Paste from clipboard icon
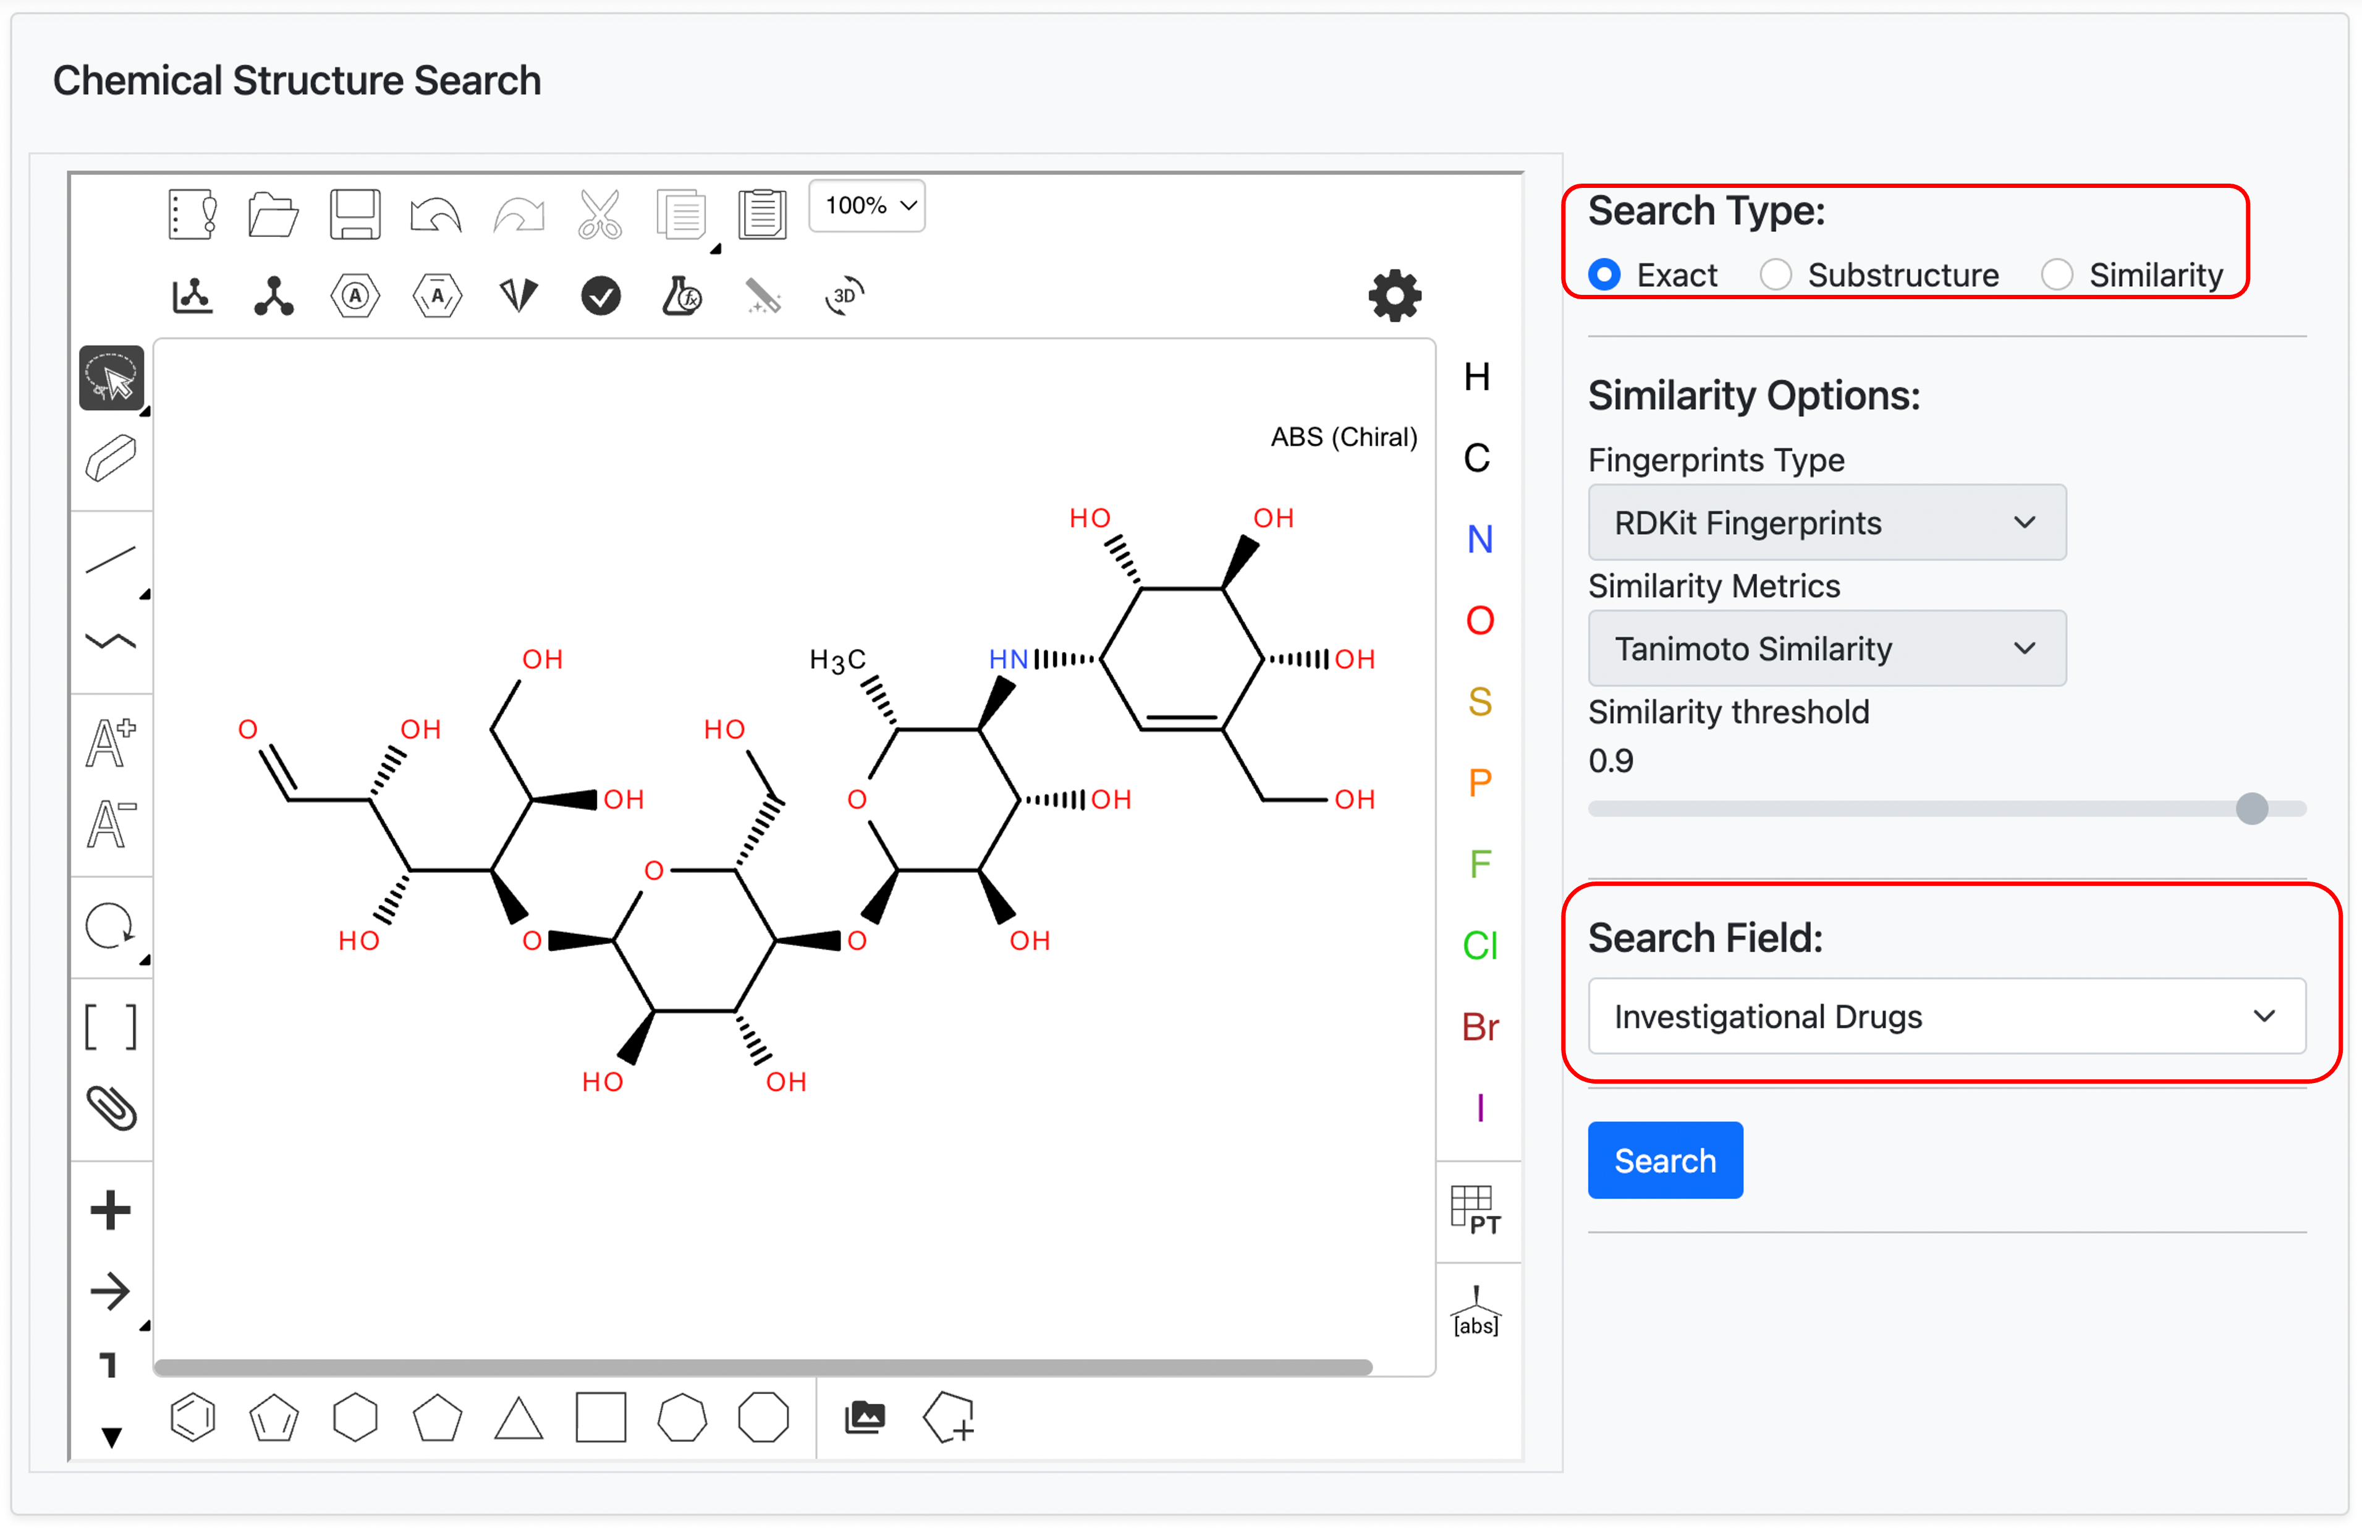Image resolution: width=2362 pixels, height=1530 pixels. click(763, 213)
